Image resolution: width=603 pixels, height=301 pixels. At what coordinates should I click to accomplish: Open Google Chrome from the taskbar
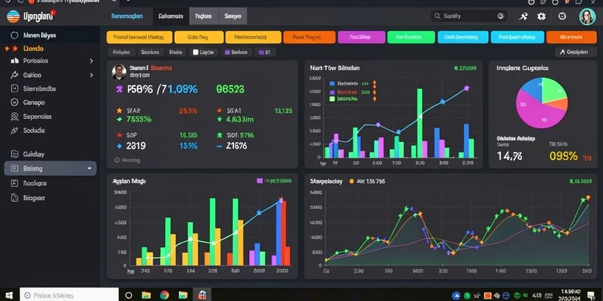[x=165, y=295]
